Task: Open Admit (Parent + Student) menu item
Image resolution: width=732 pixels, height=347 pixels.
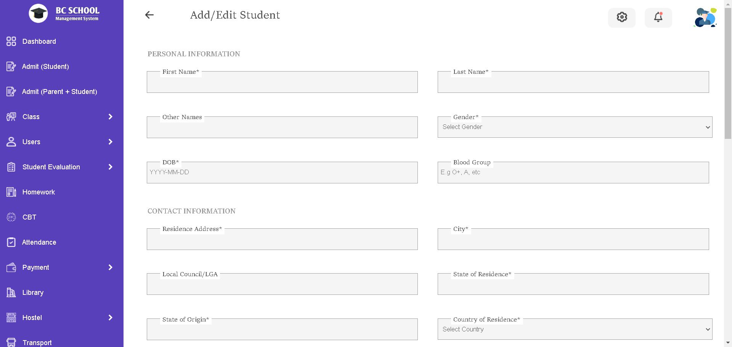Action: [x=59, y=92]
